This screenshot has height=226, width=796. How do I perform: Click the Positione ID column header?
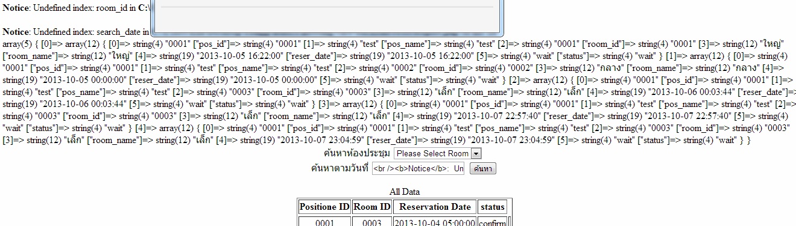[324, 207]
